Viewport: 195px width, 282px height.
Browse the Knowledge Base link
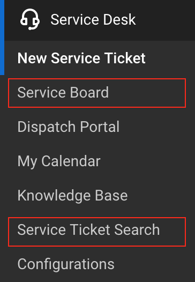point(72,196)
